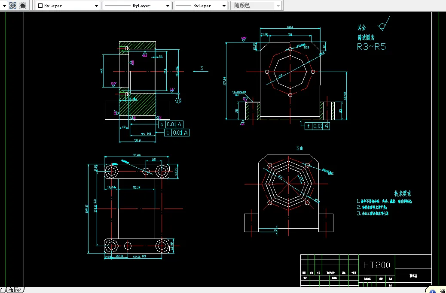Screen dimensions: 446x293
Task: Select the 89.06 horizontal dimension text
Action: pos(137,155)
